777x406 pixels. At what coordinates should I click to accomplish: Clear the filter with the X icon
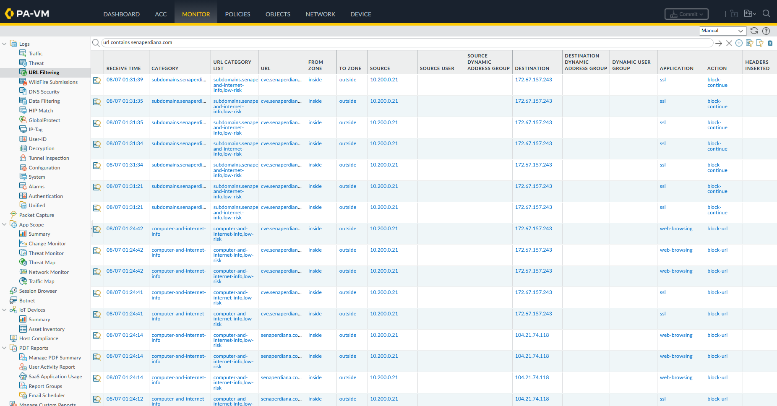[729, 43]
